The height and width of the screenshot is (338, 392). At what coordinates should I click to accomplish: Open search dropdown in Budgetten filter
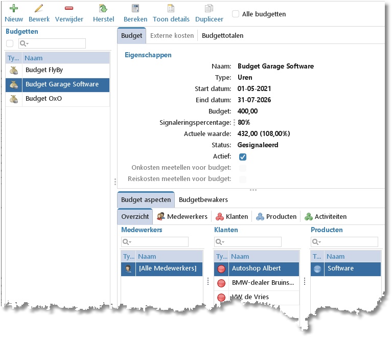[24, 43]
